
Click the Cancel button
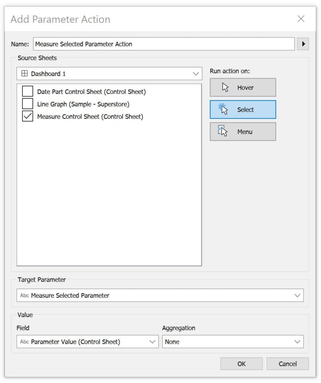point(288,364)
